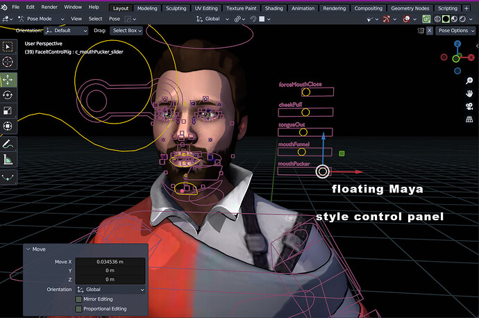
Task: Click the pan view hand icon
Action: coord(469,94)
